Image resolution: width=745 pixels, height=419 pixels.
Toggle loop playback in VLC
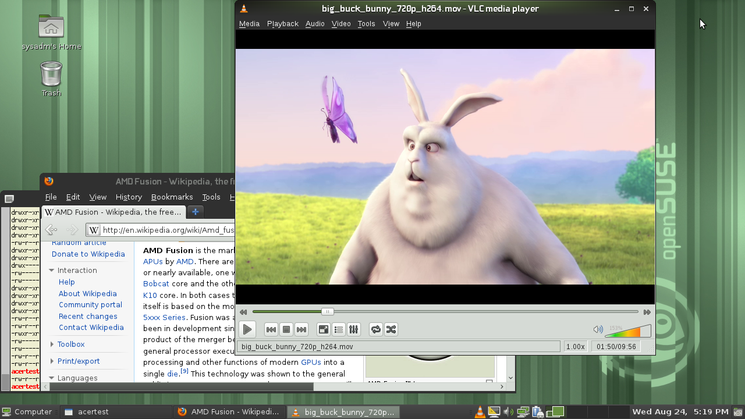[375, 329]
